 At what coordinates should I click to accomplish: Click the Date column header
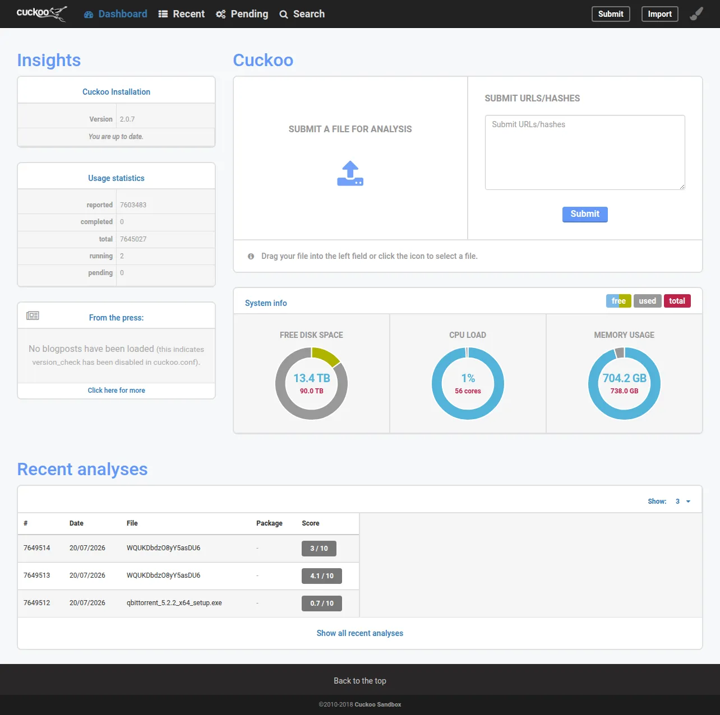pos(76,523)
